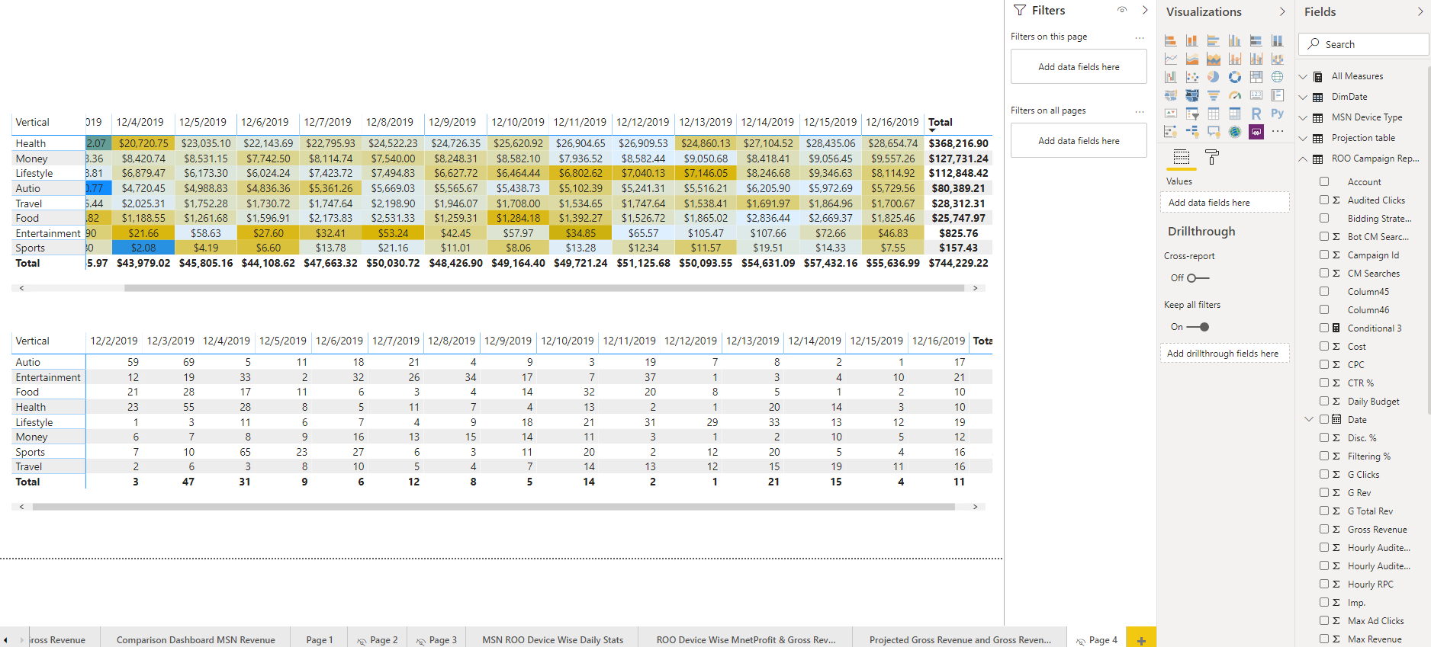Open Filters on this page options ellipsis
Image resolution: width=1431 pixels, height=647 pixels.
[1140, 37]
